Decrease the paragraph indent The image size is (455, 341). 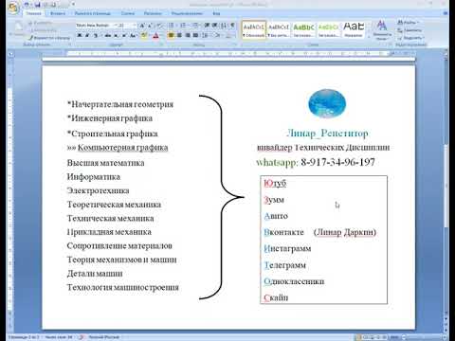click(x=208, y=26)
